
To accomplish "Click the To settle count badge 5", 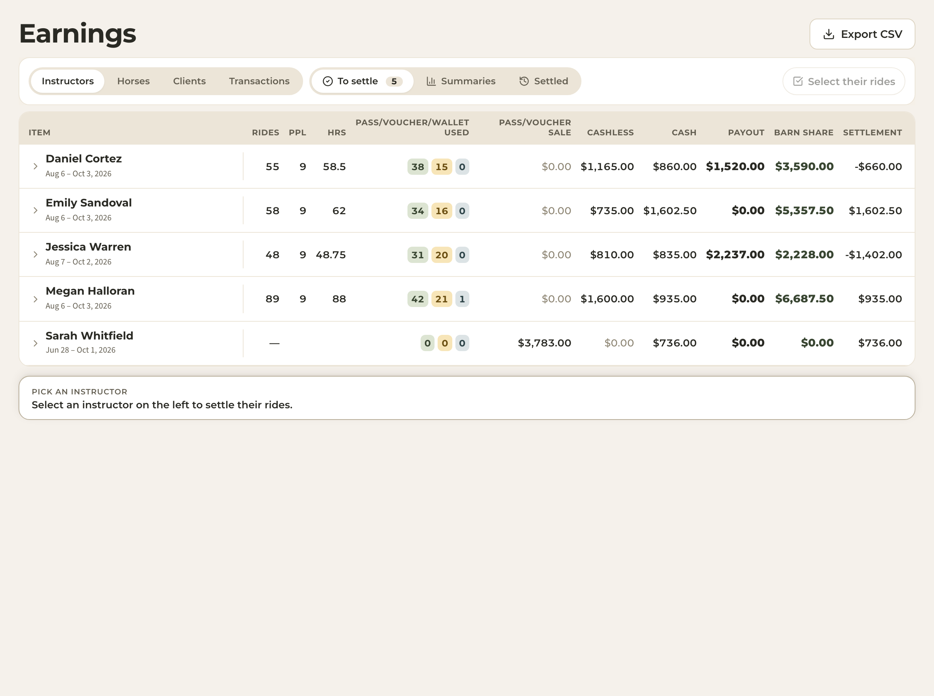I will (x=394, y=81).
